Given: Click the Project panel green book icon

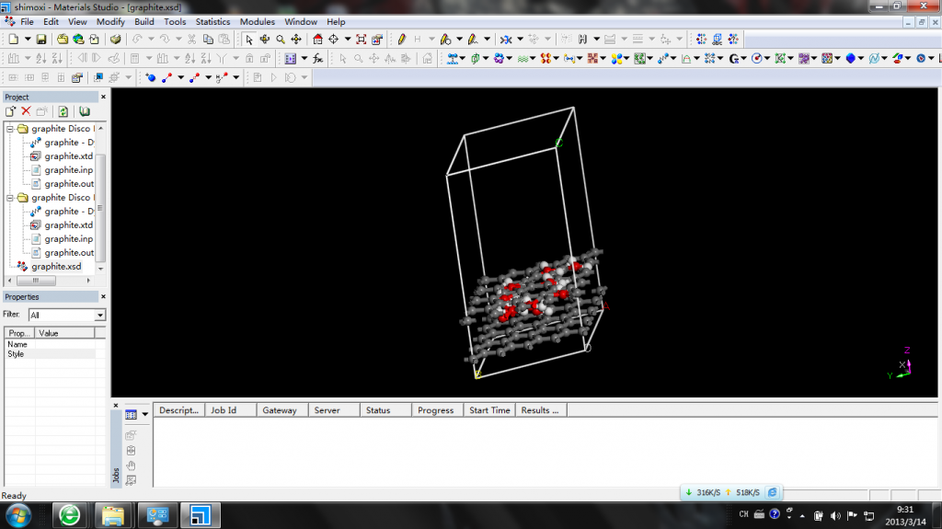Looking at the screenshot, I should [x=85, y=111].
